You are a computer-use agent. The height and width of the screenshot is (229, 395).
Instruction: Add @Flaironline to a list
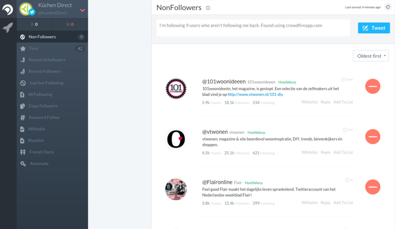343,203
